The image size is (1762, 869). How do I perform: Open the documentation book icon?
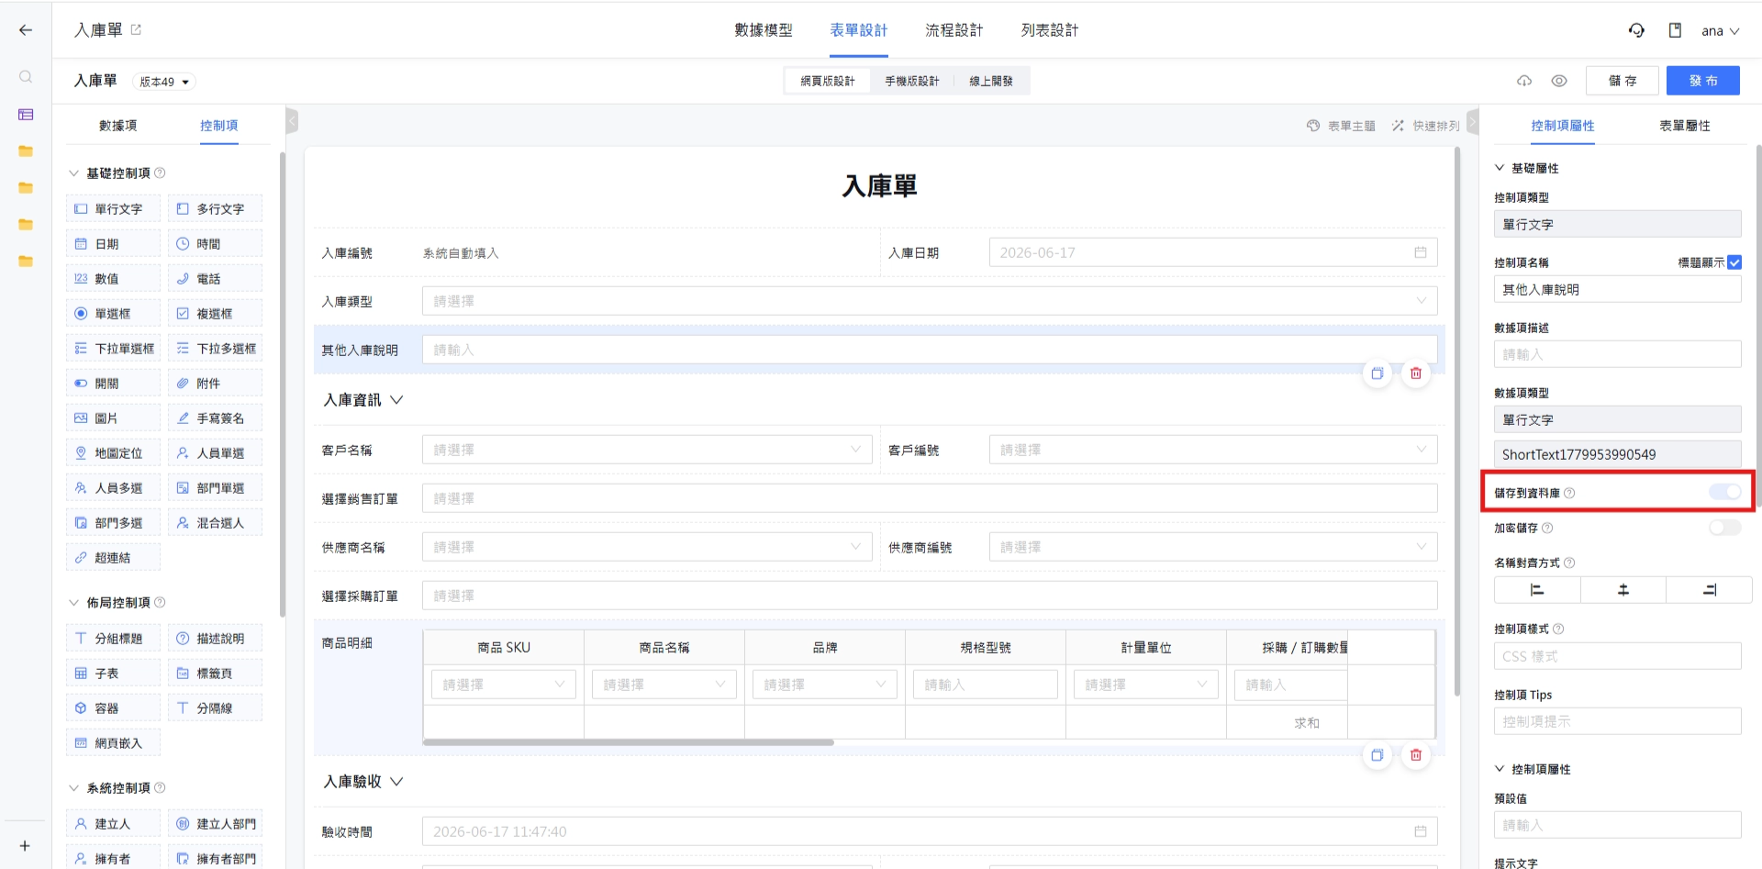click(1675, 30)
